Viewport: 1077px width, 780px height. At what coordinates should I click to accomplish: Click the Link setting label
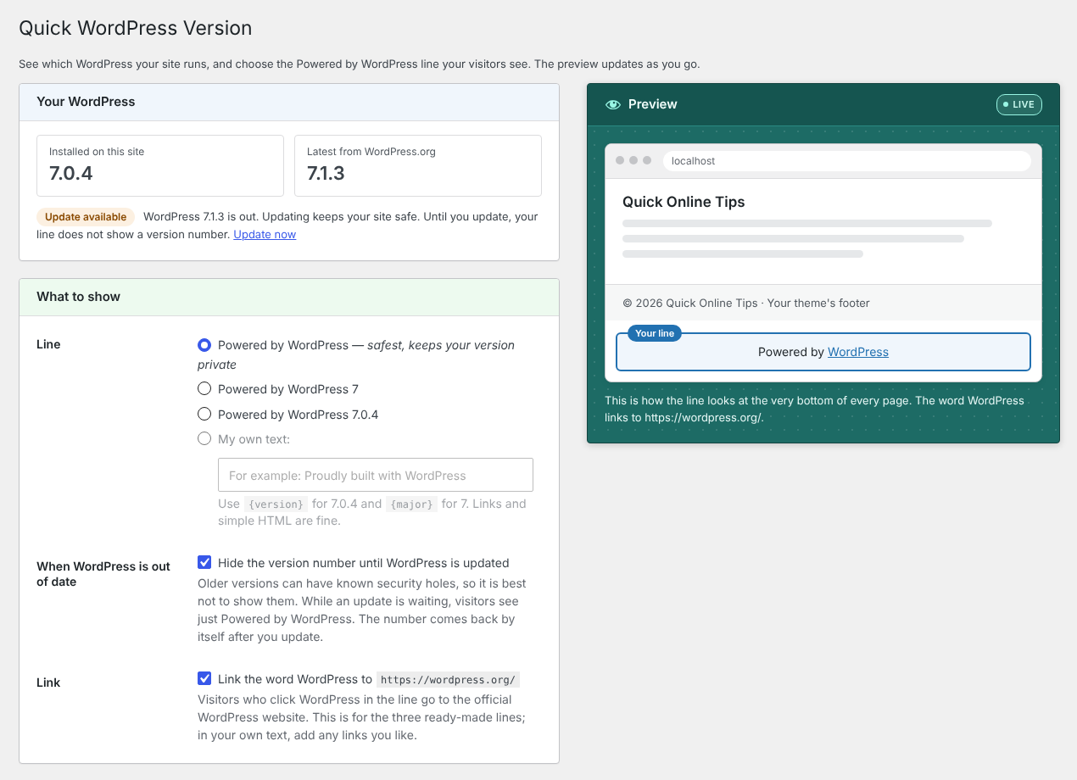point(48,682)
